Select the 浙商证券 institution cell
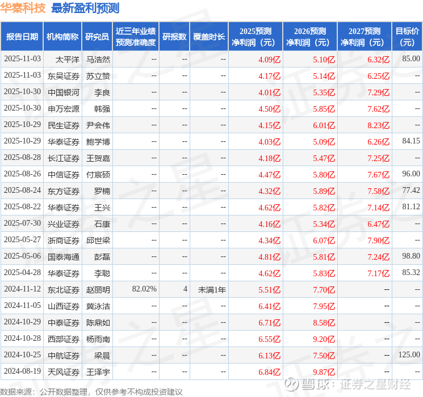Viewport: 423px width, 397px height. (x=64, y=240)
